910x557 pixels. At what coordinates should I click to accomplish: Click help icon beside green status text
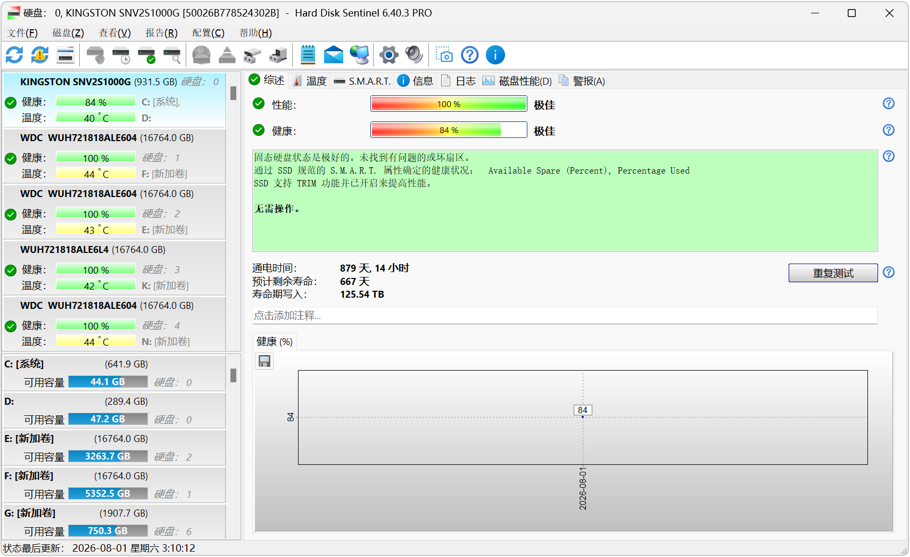coord(889,156)
